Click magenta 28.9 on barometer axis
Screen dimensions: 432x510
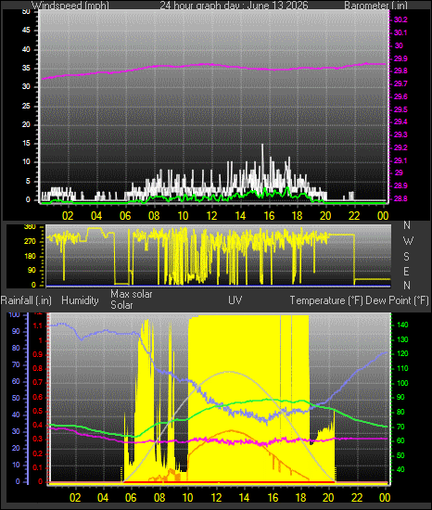400,185
